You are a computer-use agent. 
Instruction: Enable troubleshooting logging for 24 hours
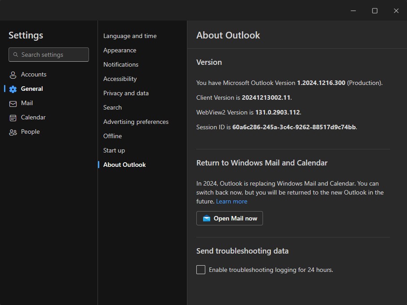[x=201, y=270]
